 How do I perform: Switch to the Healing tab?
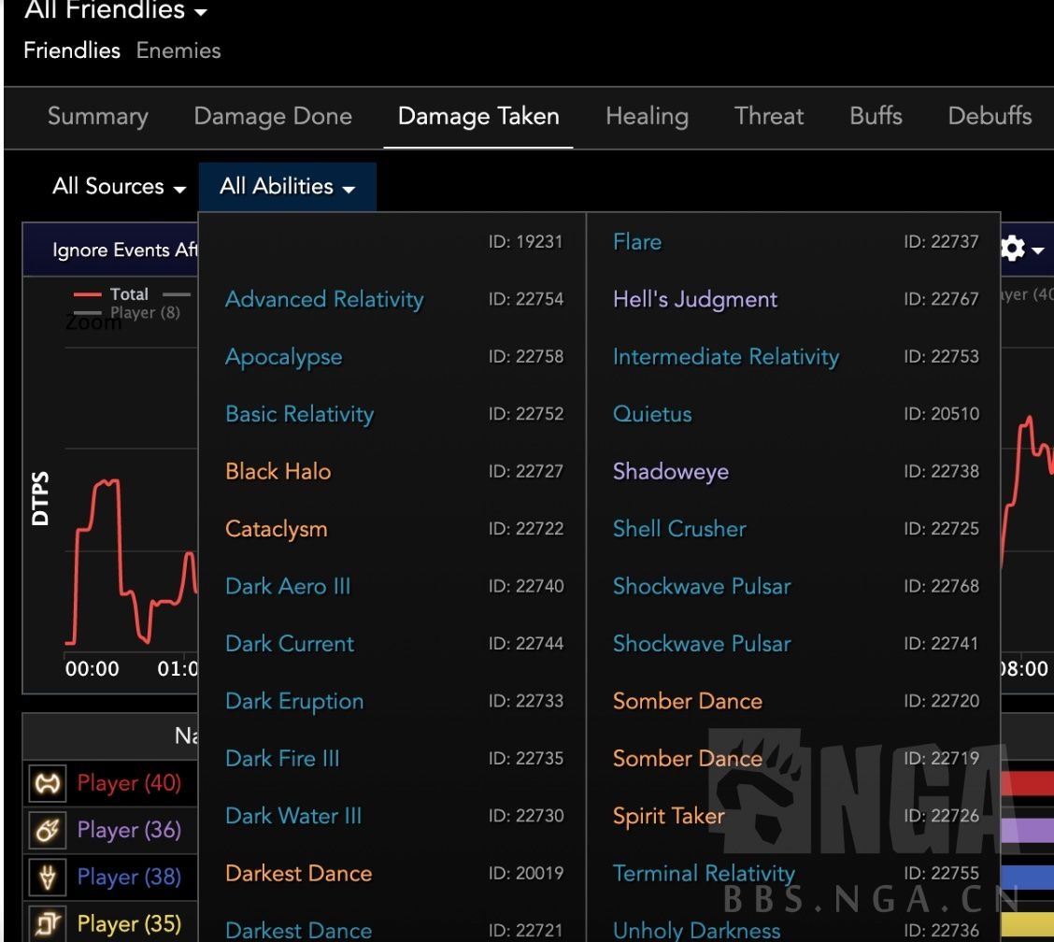pyautogui.click(x=647, y=117)
